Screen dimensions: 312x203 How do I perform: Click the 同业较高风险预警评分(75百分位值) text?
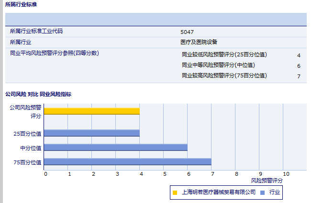224,76
